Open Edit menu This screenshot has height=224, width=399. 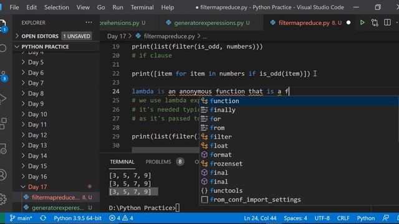[32, 7]
